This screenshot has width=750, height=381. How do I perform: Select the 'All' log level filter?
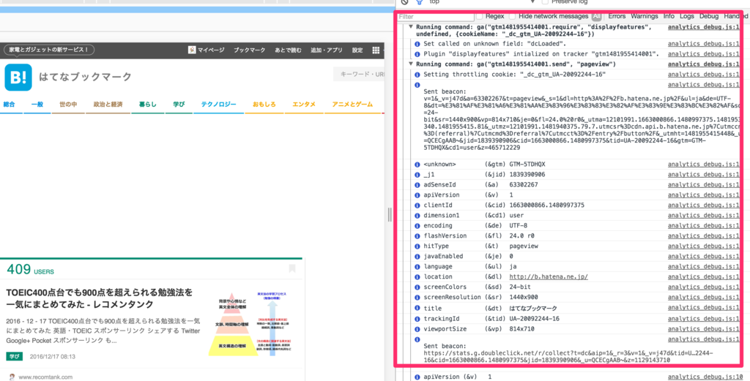[596, 16]
